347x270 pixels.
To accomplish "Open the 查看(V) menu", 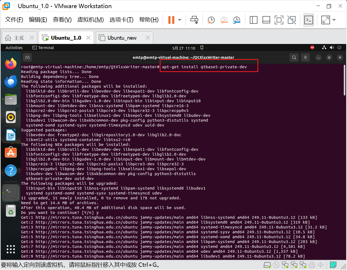I will 62,20.
